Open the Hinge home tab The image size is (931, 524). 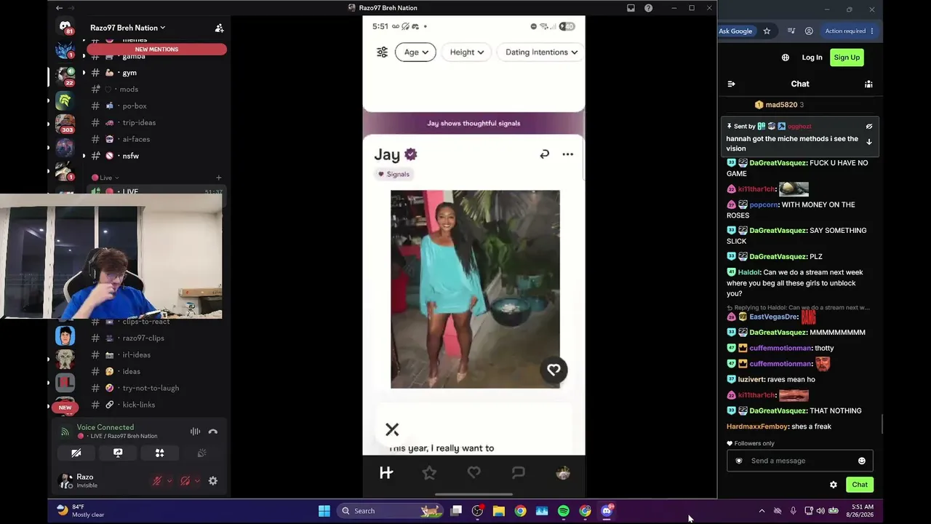click(x=386, y=473)
